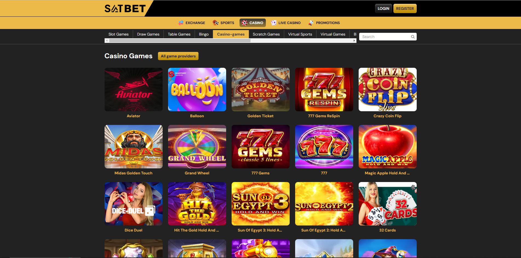Click the category scrollbar left arrow
The image size is (521, 258).
click(107, 40)
